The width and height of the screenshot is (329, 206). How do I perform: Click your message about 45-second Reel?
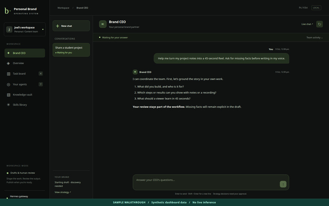click(221, 58)
